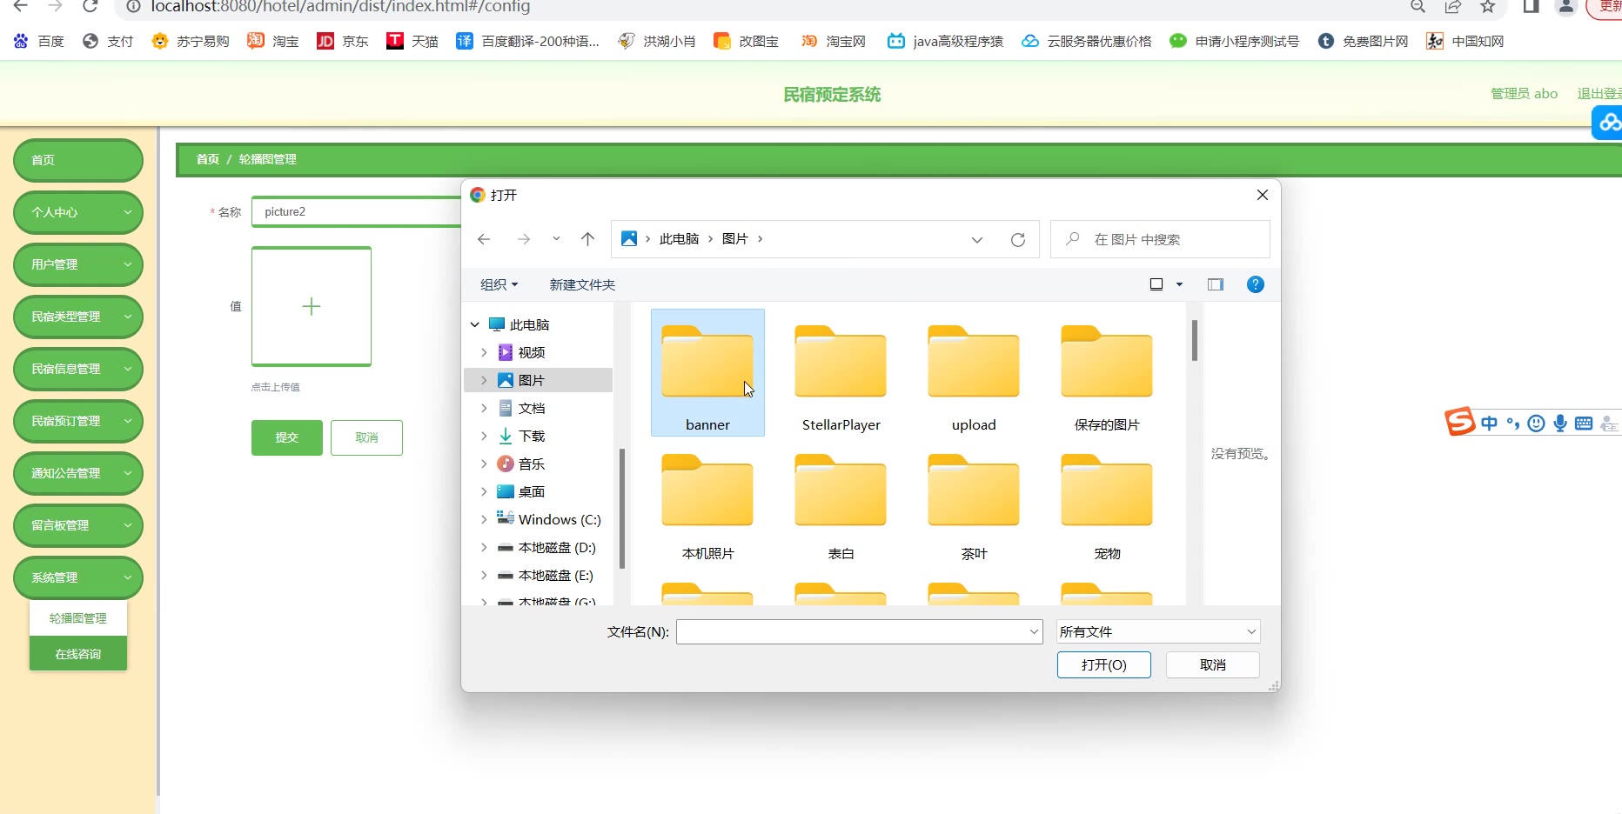Bookmark this page with star icon
Viewport: 1622px width, 814px height.
[1488, 6]
